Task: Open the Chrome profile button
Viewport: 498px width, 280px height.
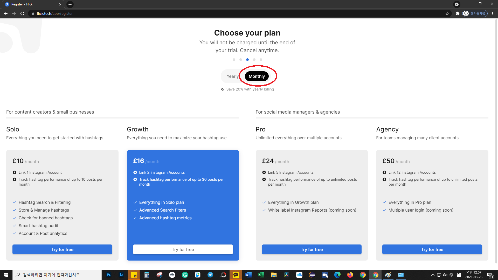Action: [x=475, y=13]
